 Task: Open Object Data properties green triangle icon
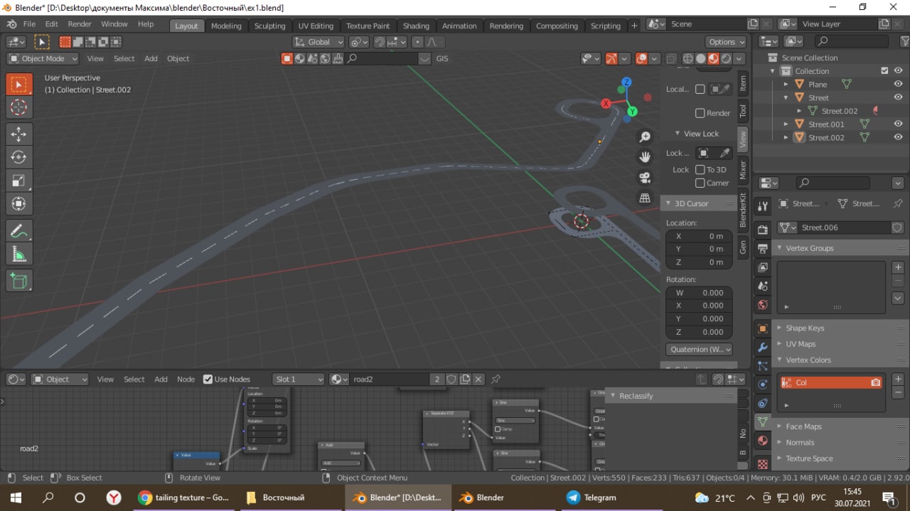click(x=763, y=421)
